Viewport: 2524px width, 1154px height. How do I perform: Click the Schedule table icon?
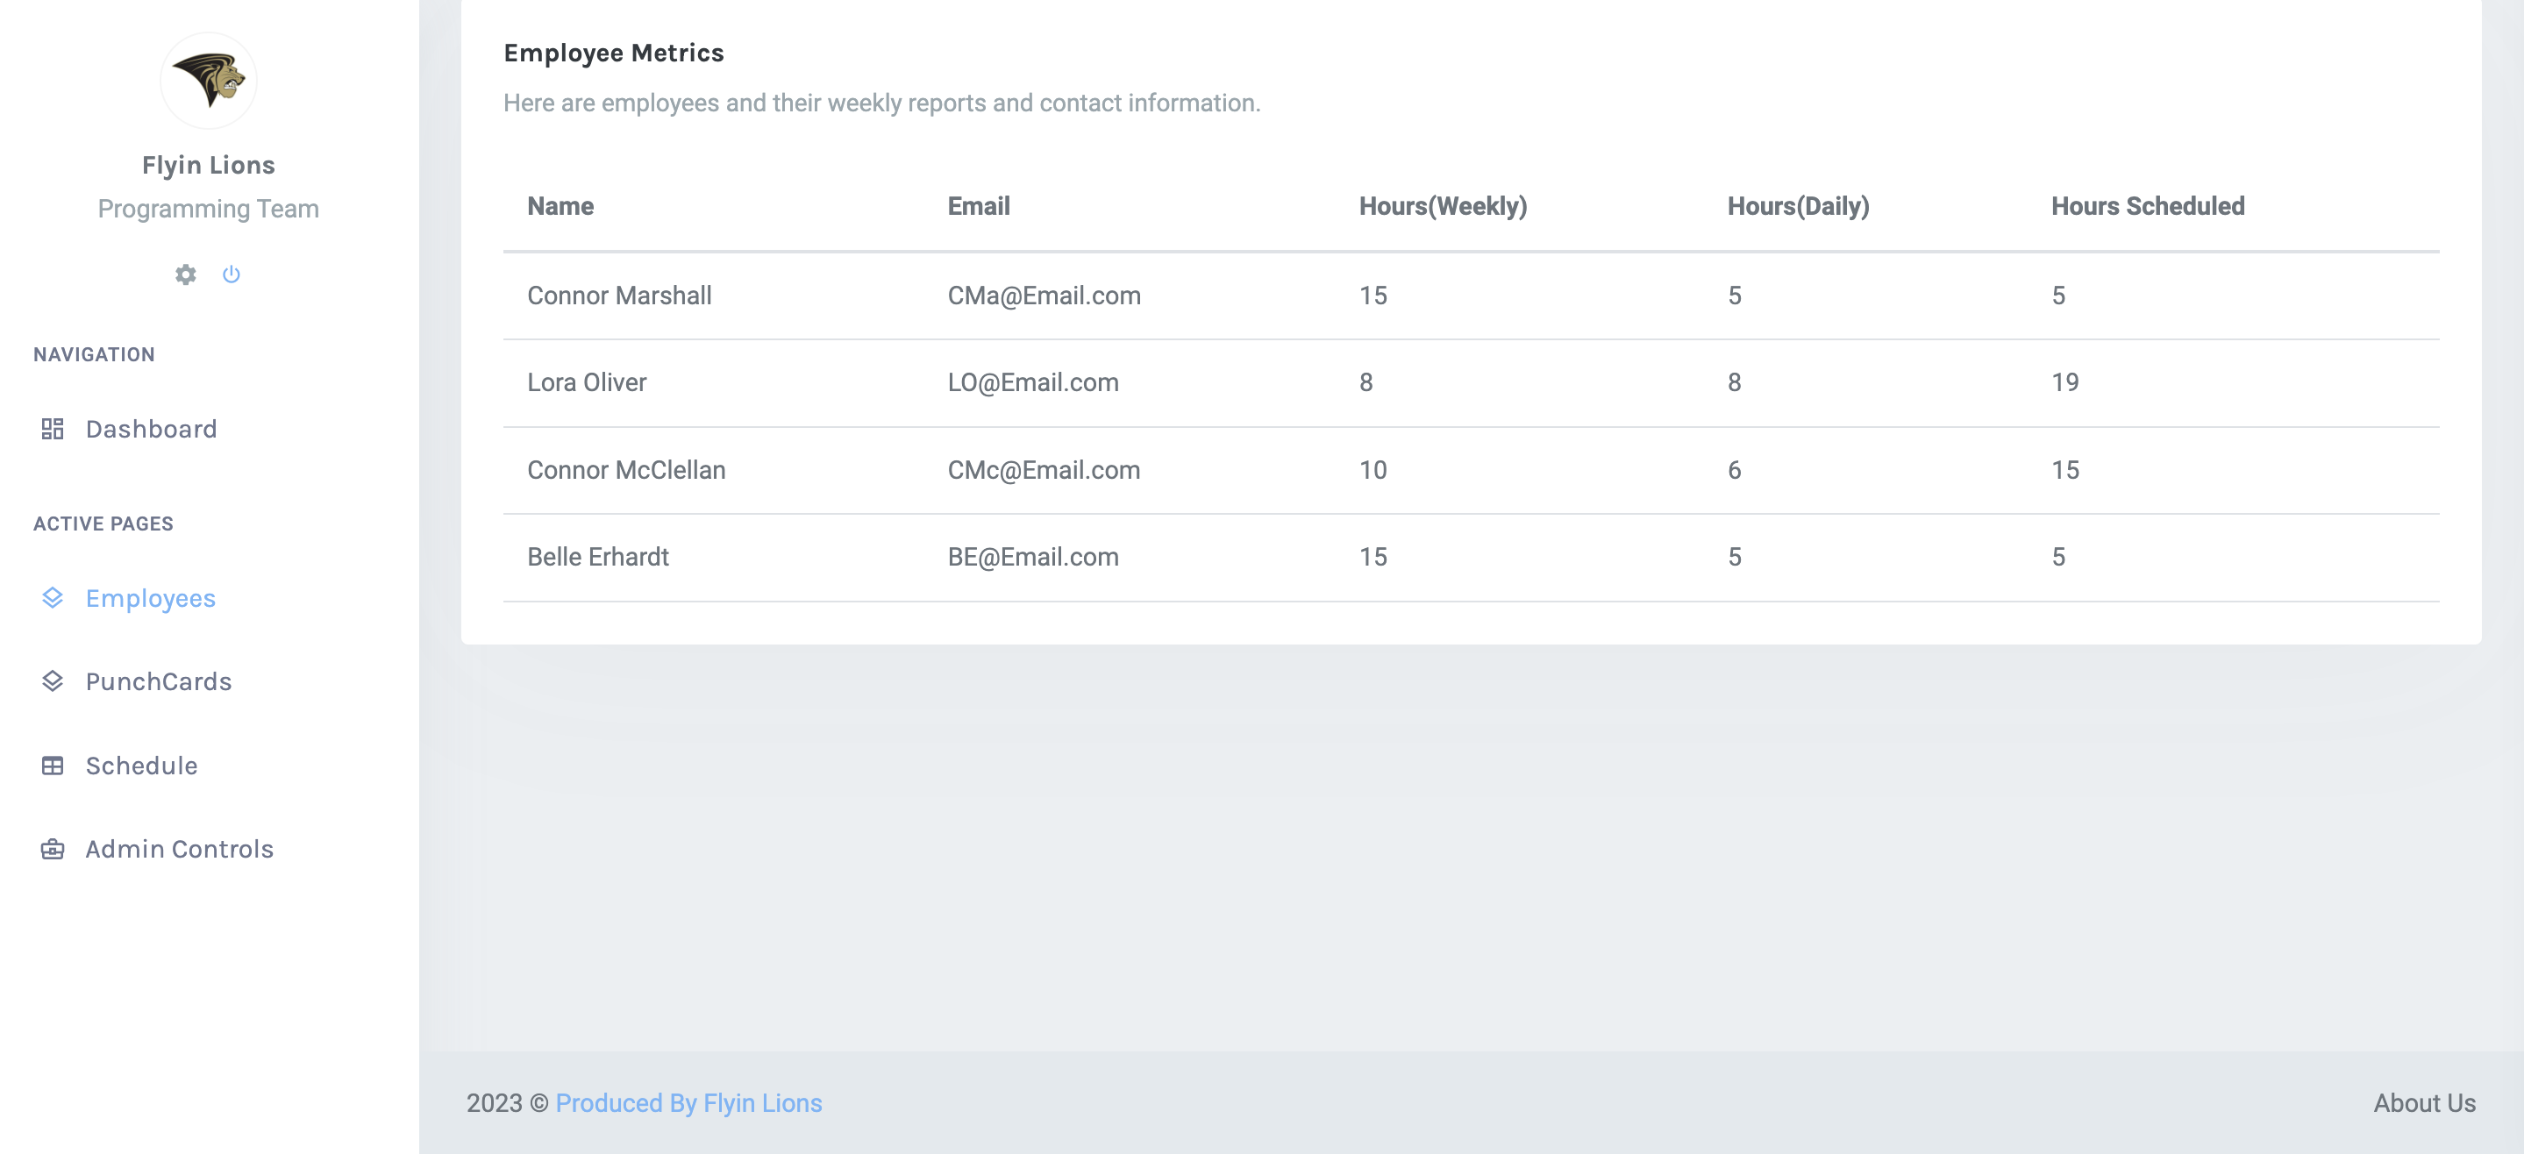click(53, 765)
